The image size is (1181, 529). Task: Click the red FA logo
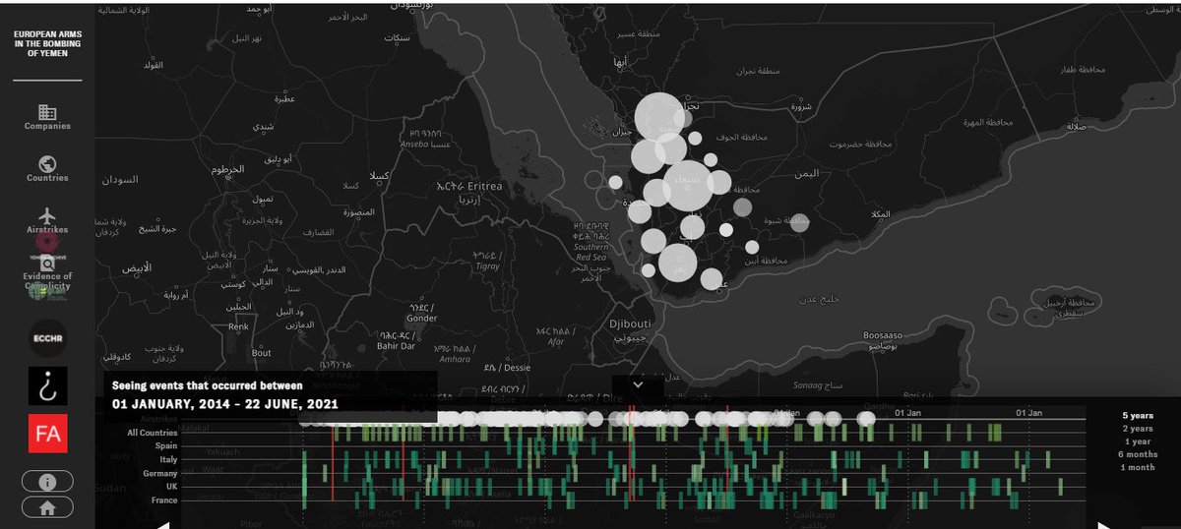[x=47, y=434]
